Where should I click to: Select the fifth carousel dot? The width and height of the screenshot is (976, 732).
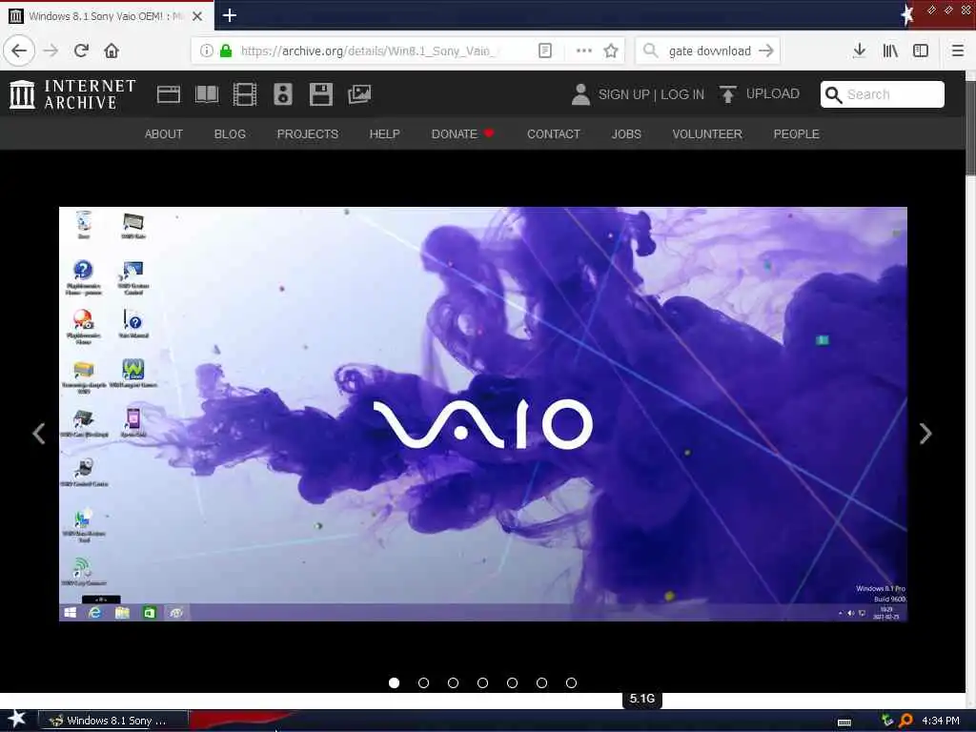[x=512, y=682]
